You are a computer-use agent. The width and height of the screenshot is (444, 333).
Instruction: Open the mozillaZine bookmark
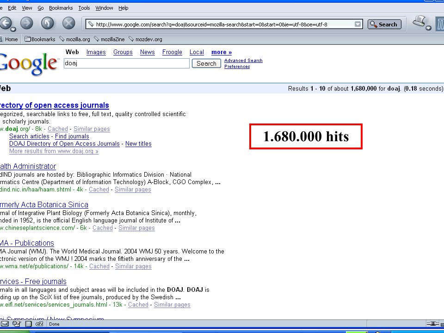(109, 39)
